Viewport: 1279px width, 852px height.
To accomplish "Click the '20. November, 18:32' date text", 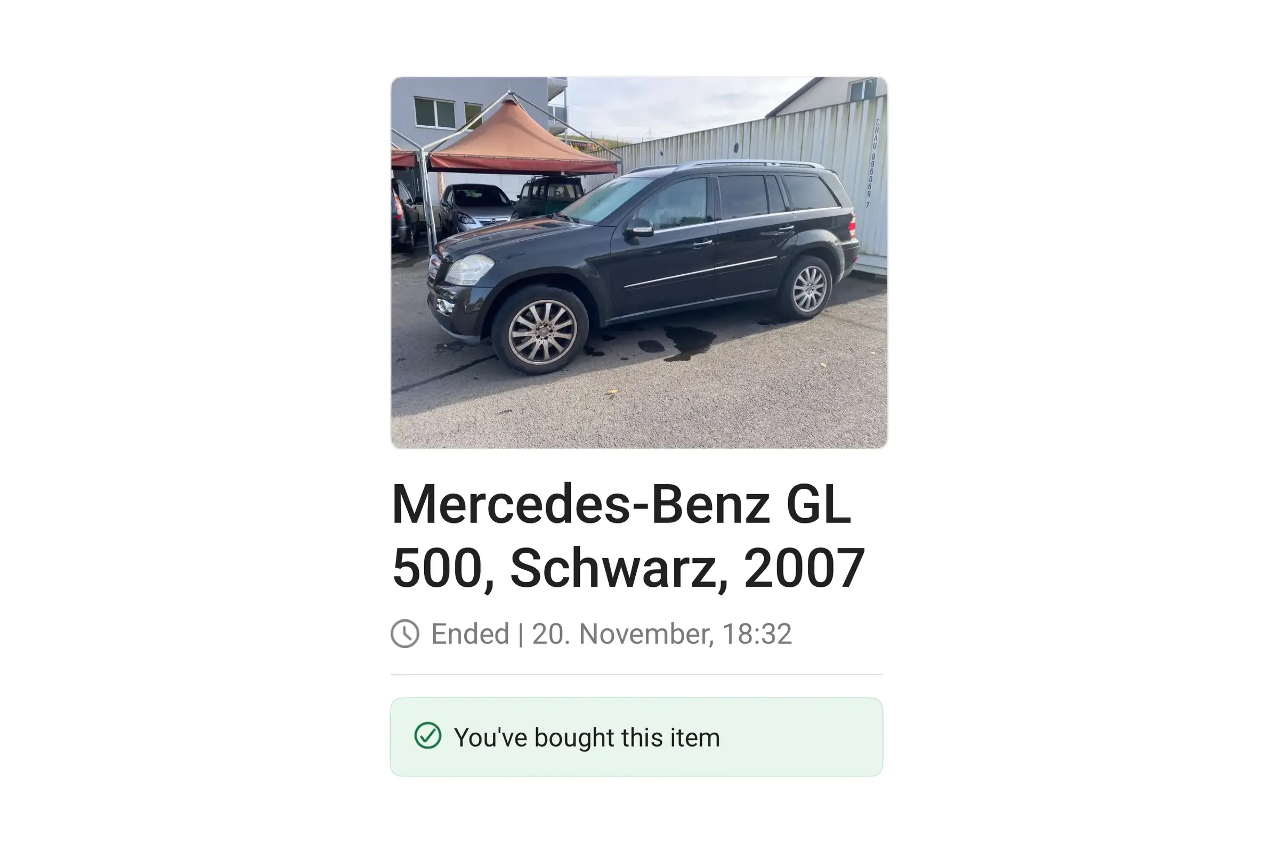I will pyautogui.click(x=662, y=634).
